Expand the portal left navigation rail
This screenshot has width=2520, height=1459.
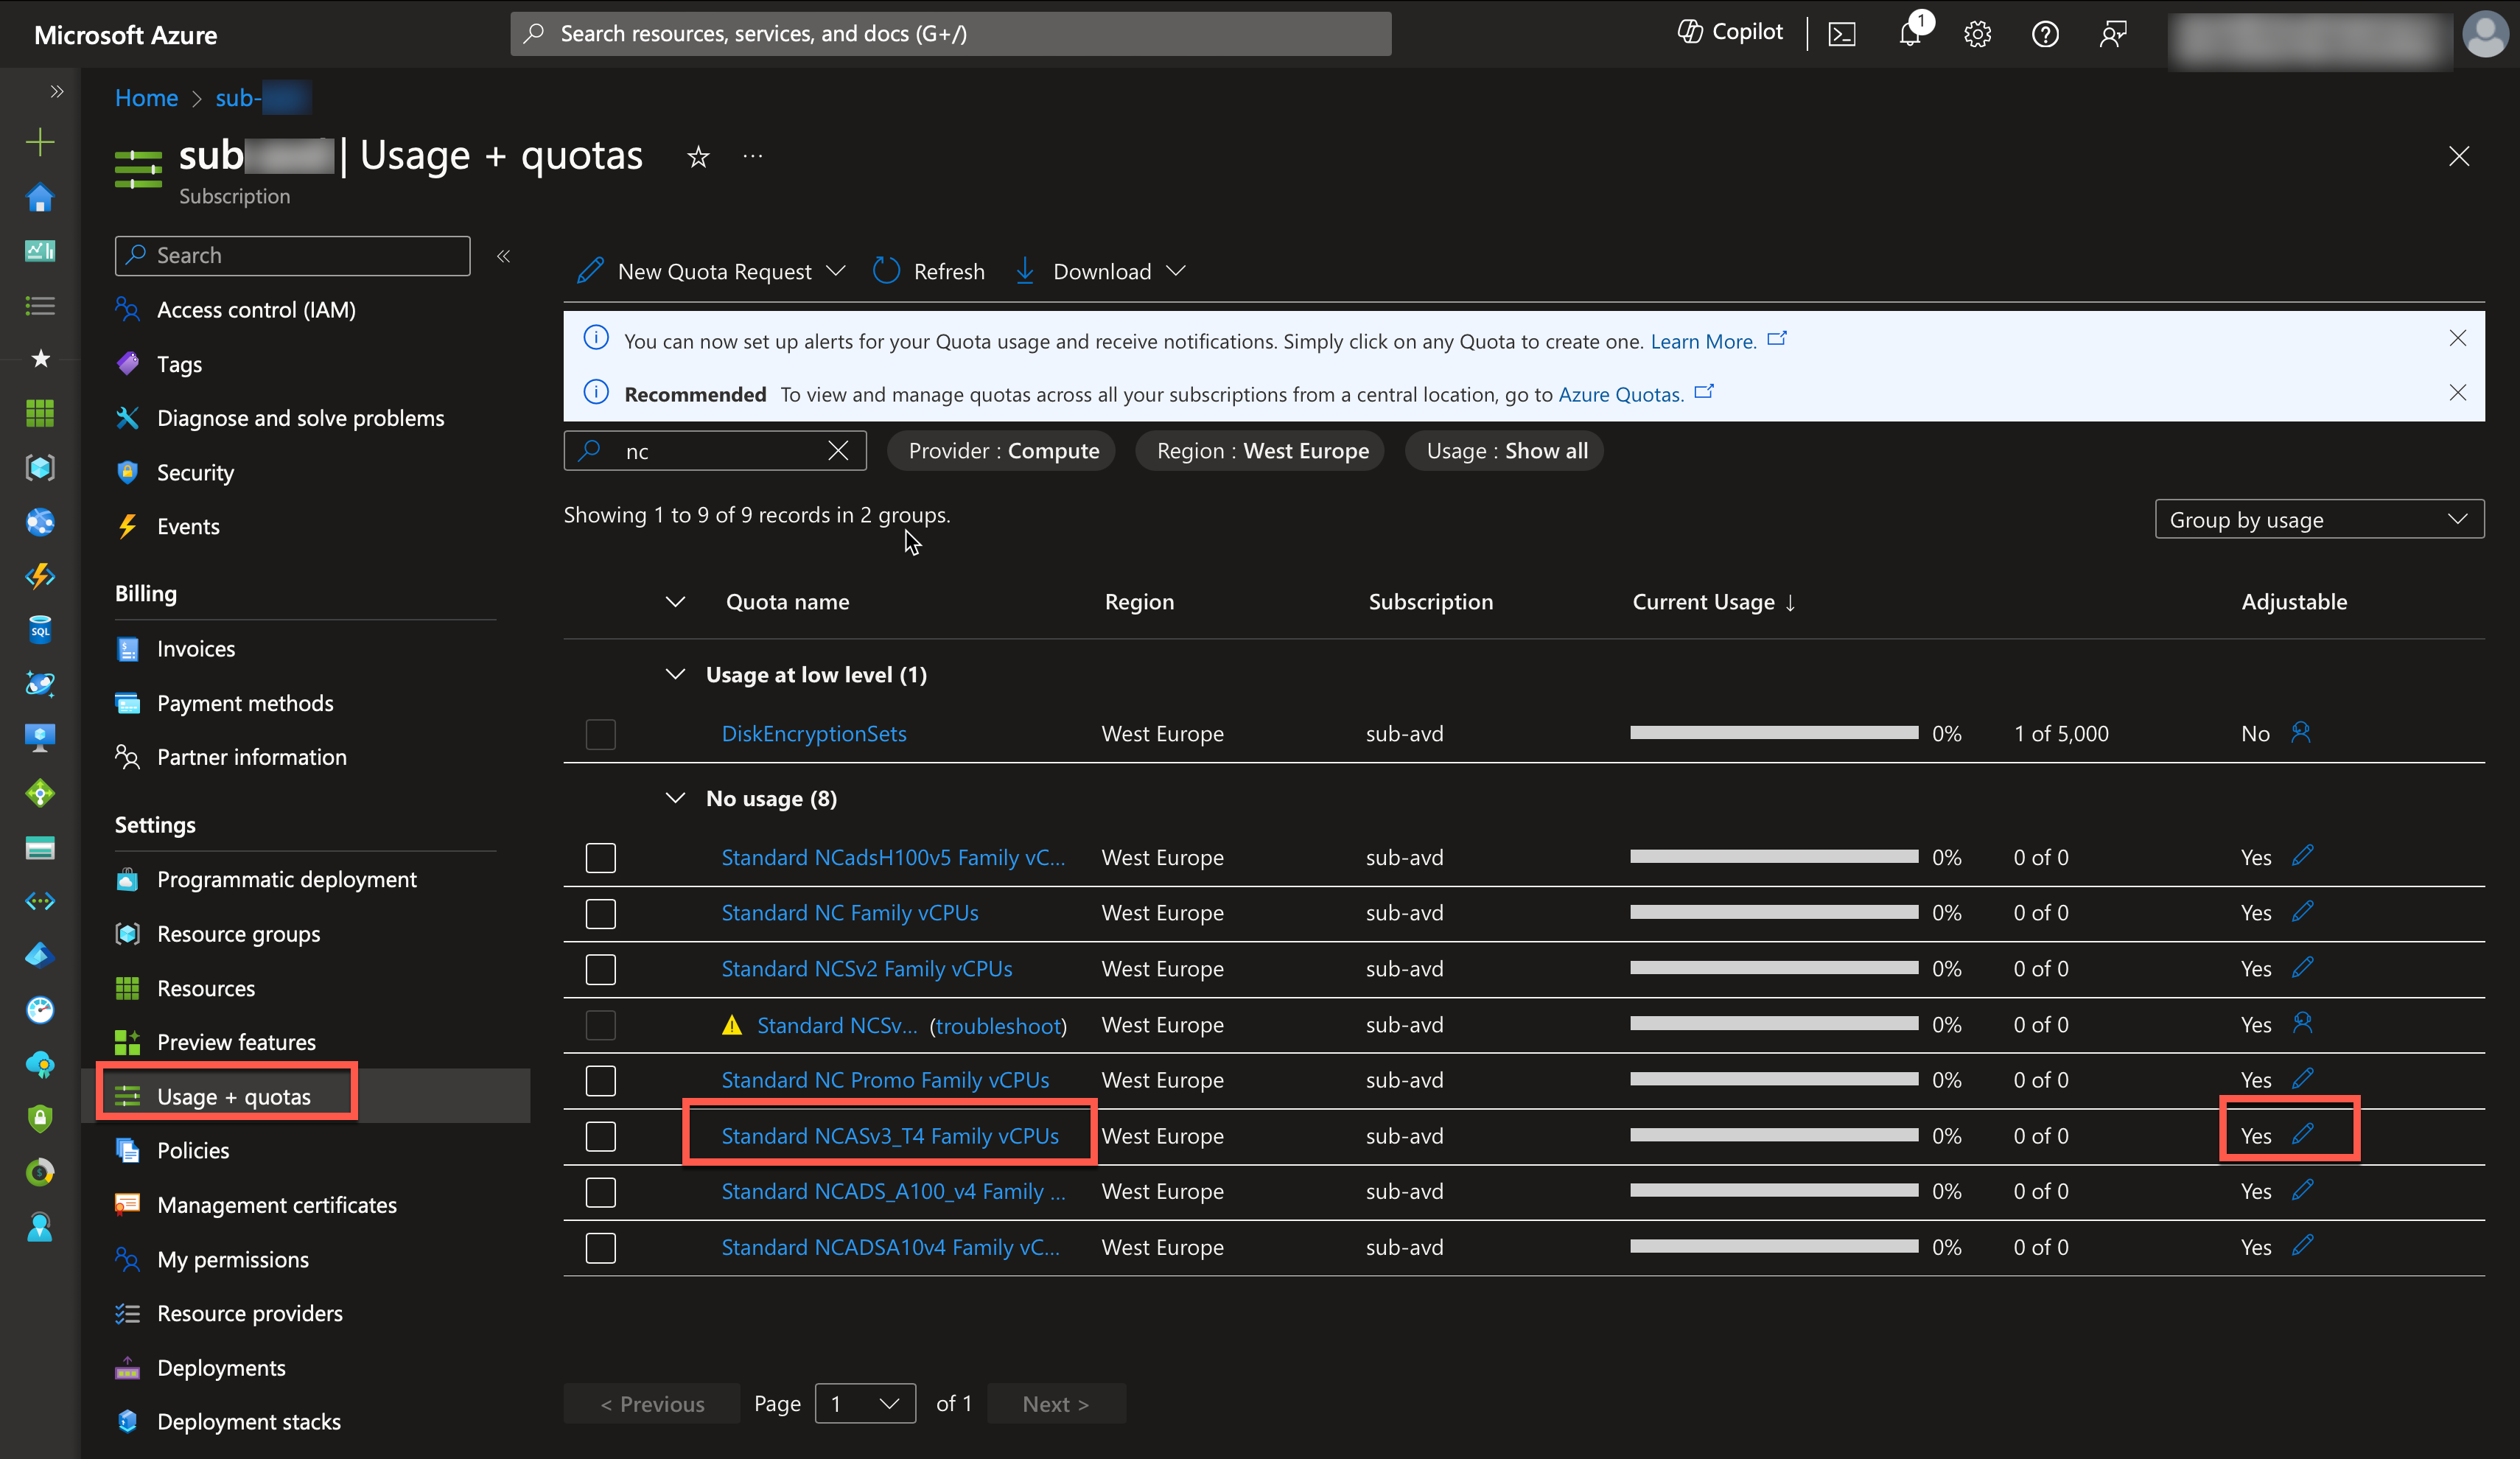(57, 91)
